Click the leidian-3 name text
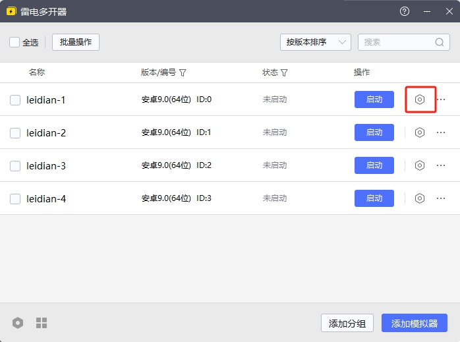The width and height of the screenshot is (460, 342). pos(46,166)
